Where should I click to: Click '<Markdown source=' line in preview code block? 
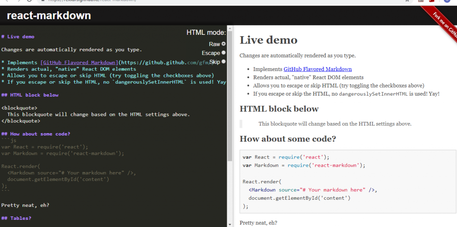pos(313,189)
